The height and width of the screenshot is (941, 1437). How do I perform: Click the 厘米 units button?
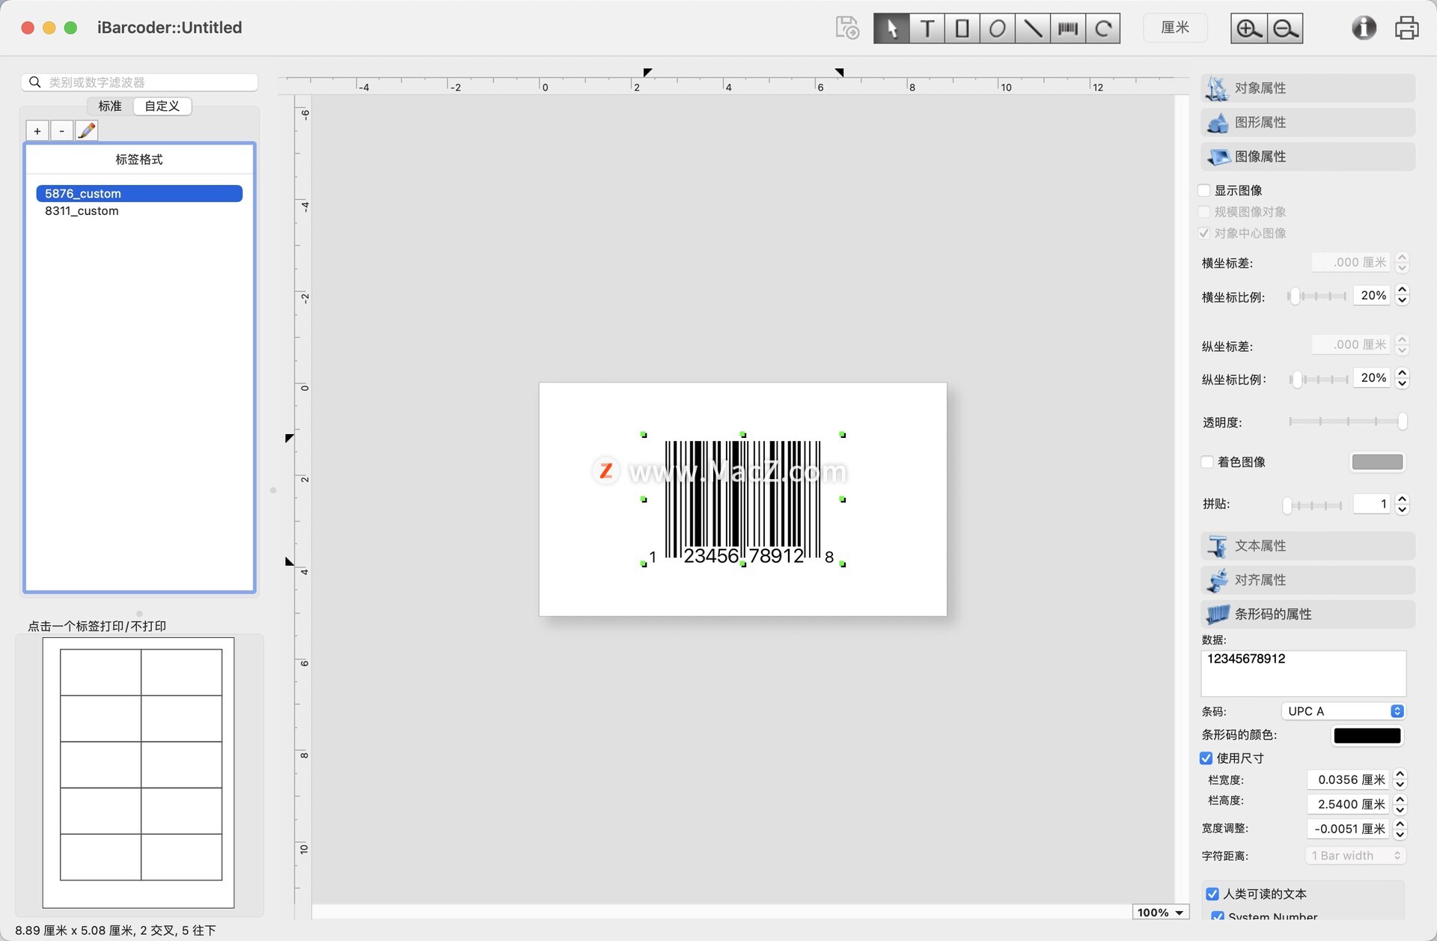click(1175, 28)
